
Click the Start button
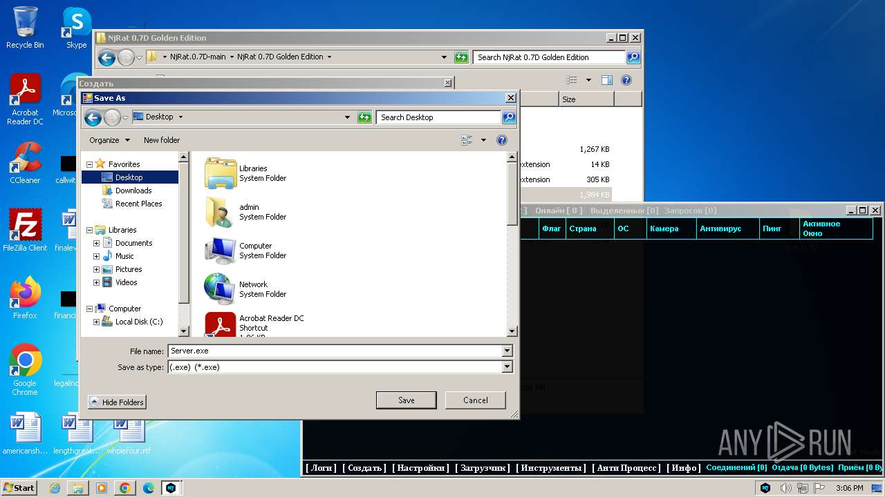(x=19, y=488)
